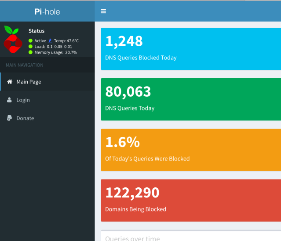The width and height of the screenshot is (281, 241).
Task: Click the Pi-hole raspberry logo
Action: click(x=13, y=40)
